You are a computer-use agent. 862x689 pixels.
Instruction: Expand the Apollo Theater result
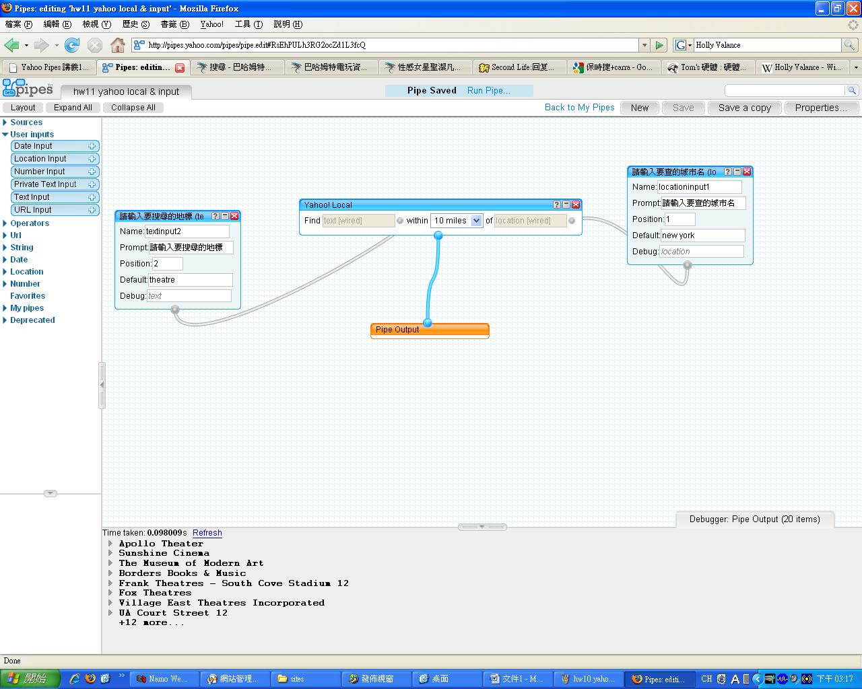110,544
